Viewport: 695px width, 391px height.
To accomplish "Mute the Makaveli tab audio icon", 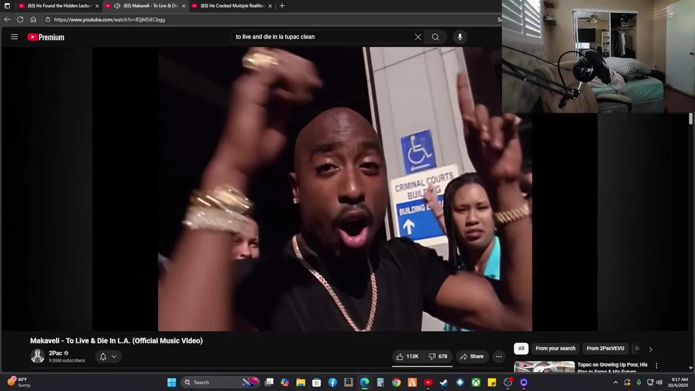I will coord(117,6).
